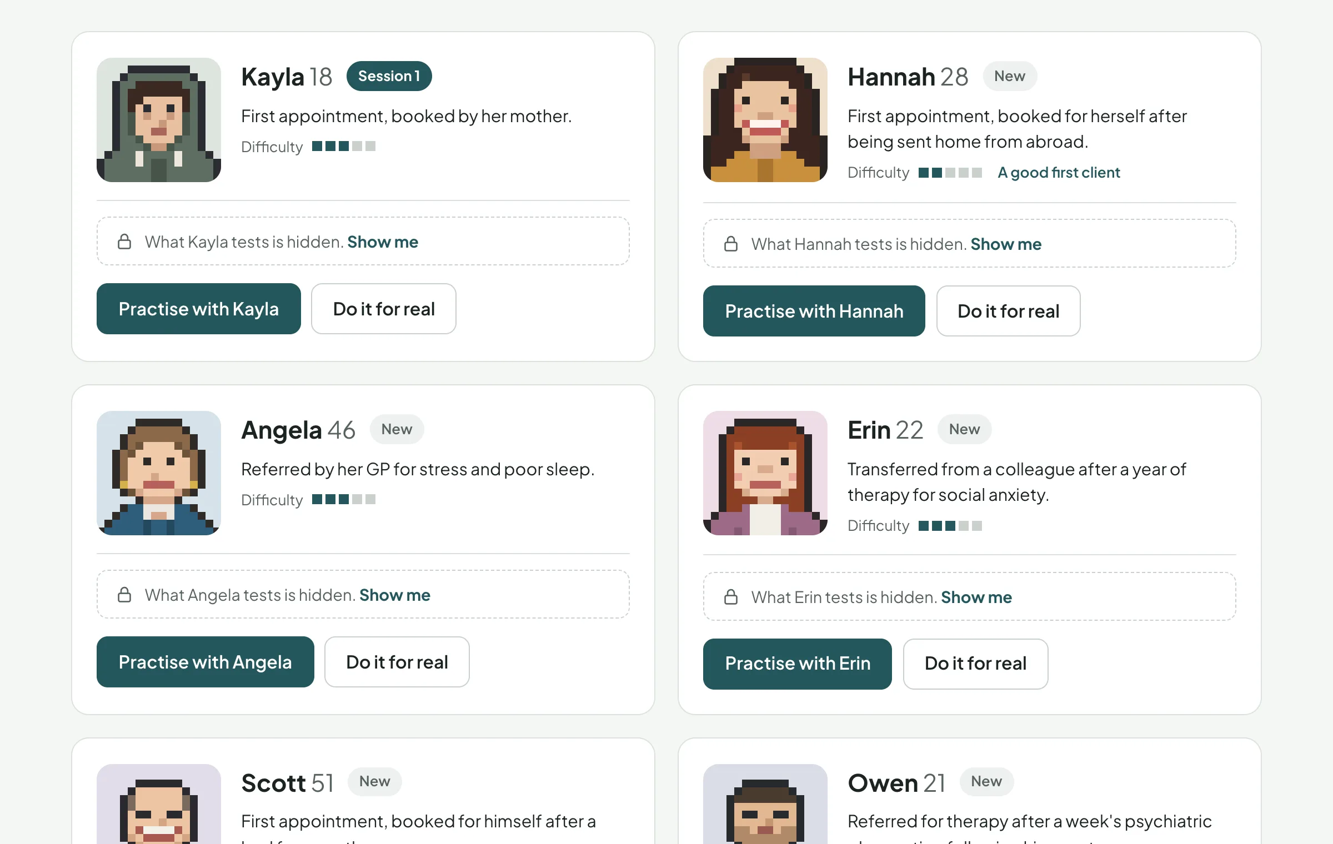Open Erin's pixel avatar
The image size is (1333, 844).
(x=765, y=473)
